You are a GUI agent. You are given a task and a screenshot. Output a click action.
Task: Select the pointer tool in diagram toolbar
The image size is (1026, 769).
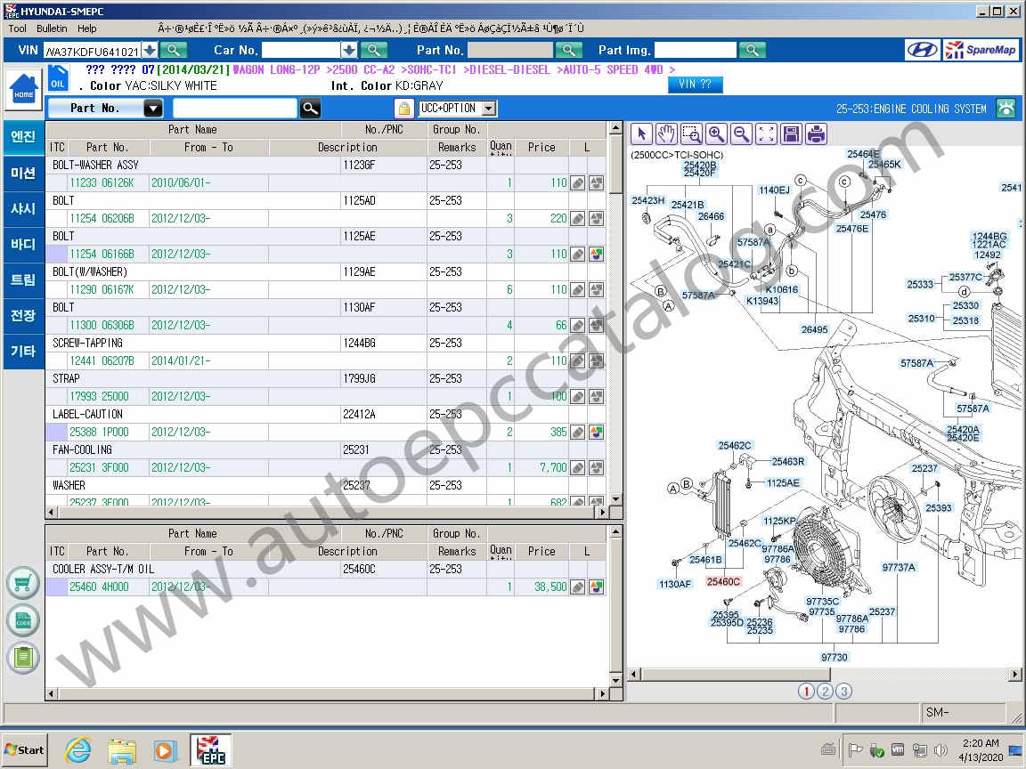[x=640, y=134]
